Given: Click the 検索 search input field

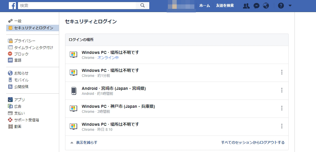Looking at the screenshot, I should click(77, 5).
